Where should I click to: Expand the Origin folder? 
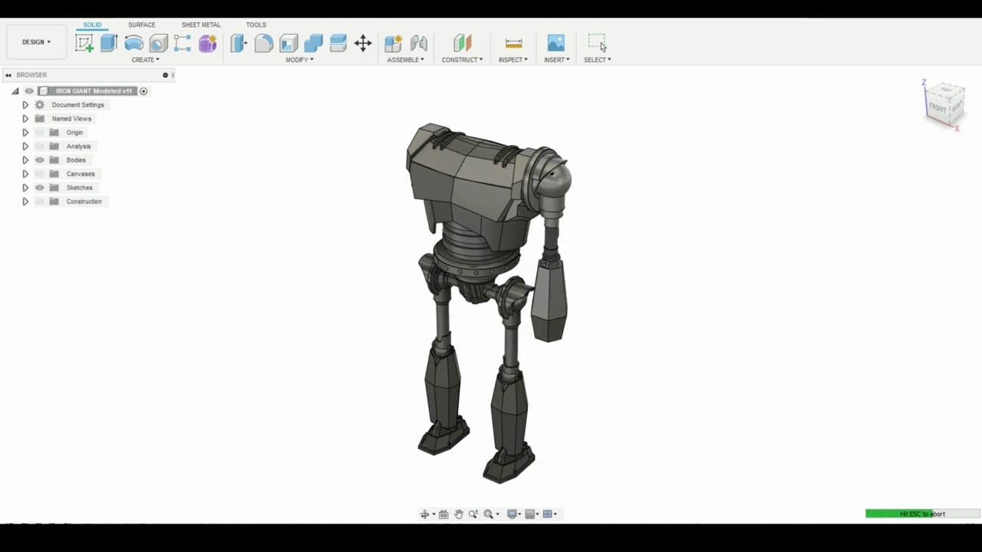25,133
